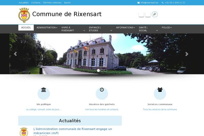Click the search magnifier icon
Image resolution: width=204 pixels, height=136 pixels.
pos(155,14)
